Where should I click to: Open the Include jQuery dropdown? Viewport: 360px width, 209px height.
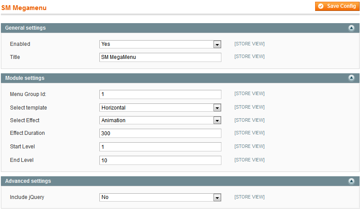pyautogui.click(x=160, y=197)
